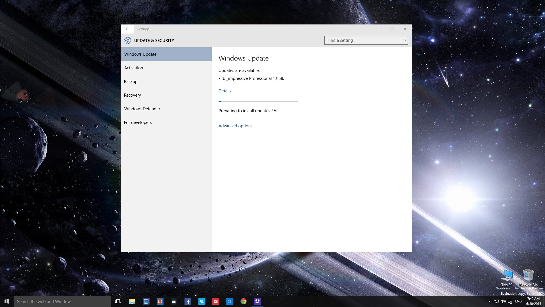Open Facebook from the taskbar
Screen dimensions: 545x307
[188, 301]
